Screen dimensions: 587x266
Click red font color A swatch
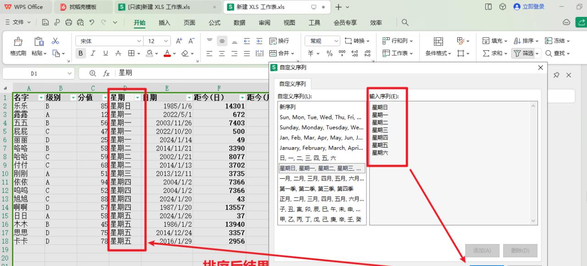pos(167,53)
